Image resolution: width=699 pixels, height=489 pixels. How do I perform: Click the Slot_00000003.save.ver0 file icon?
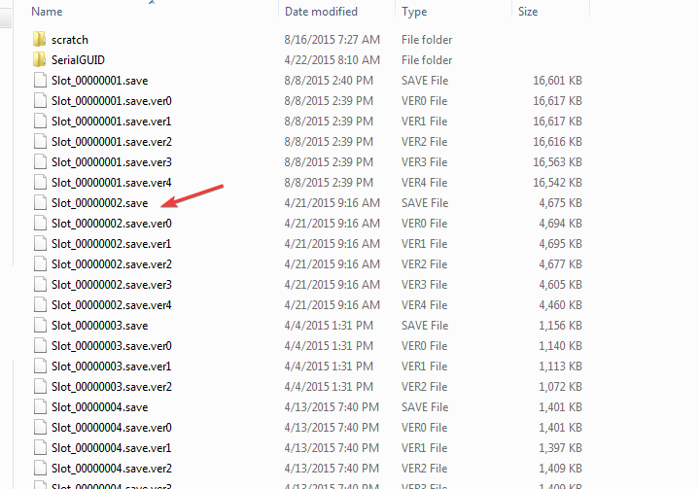click(x=40, y=346)
